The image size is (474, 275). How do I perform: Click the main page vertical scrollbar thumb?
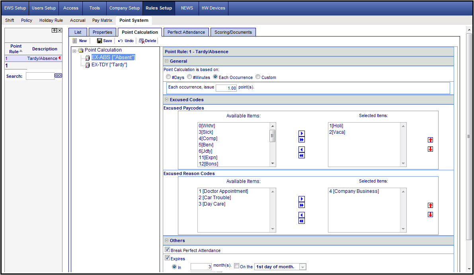pos(469,136)
